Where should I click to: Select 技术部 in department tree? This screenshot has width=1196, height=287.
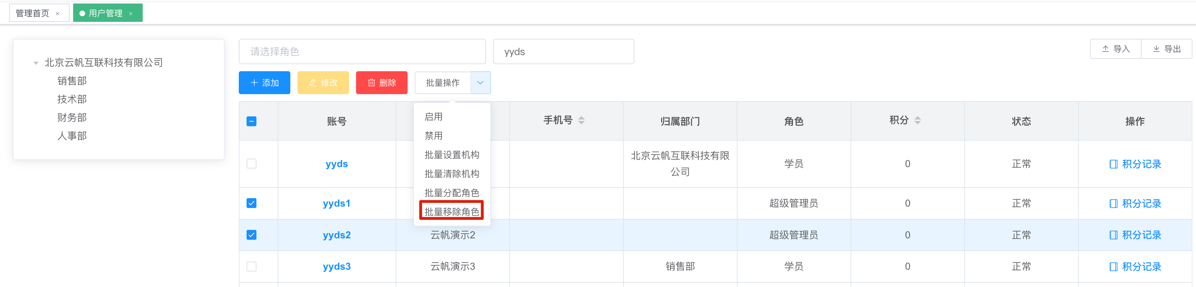click(x=72, y=99)
